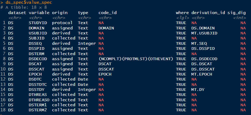Select the MT.DY derivation value
Viewport: 251px width, 115px height.
click(x=198, y=90)
